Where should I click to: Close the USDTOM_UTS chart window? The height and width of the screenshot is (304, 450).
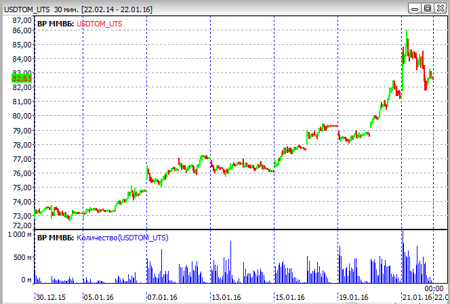pos(439,8)
